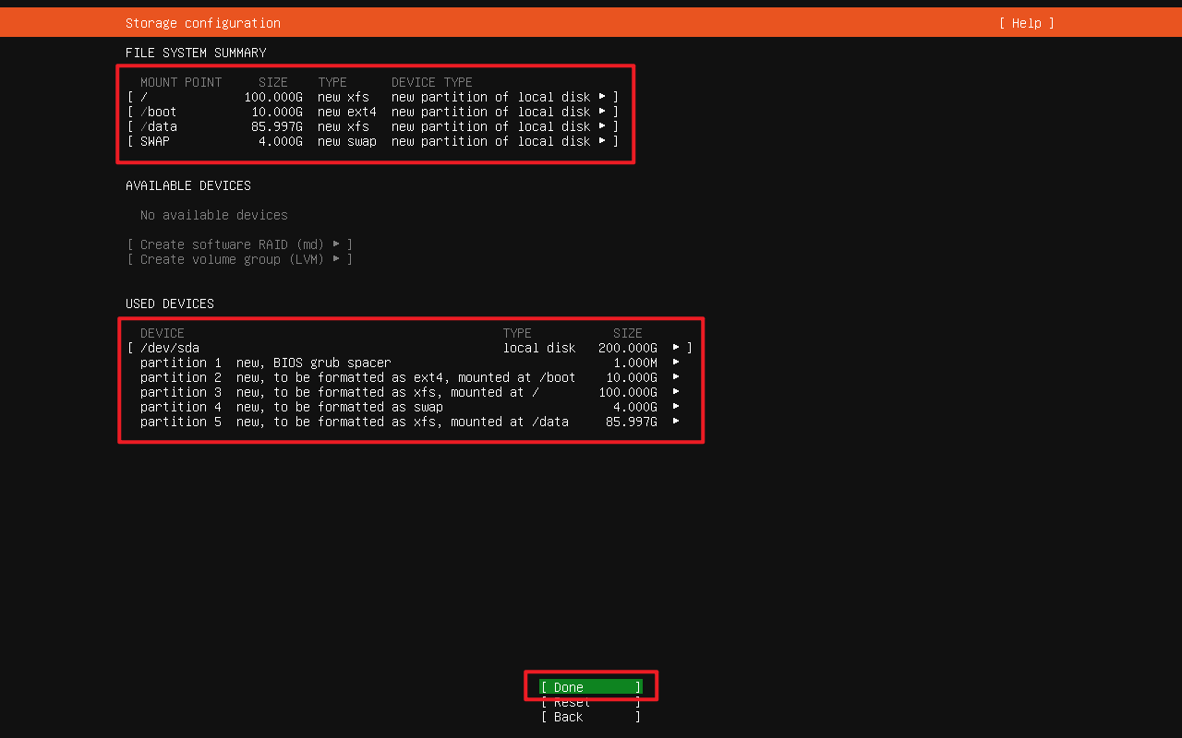Click the 'FILE SYSTEM SUMMARY' heading
Screen dimensions: 1182x738
[196, 53]
